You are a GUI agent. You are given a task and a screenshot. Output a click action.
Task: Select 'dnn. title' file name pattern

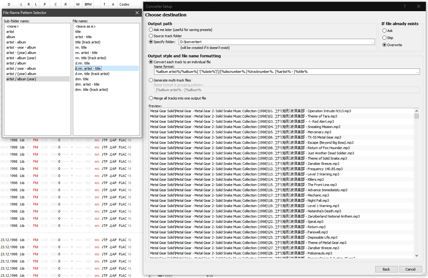[x=106, y=79]
